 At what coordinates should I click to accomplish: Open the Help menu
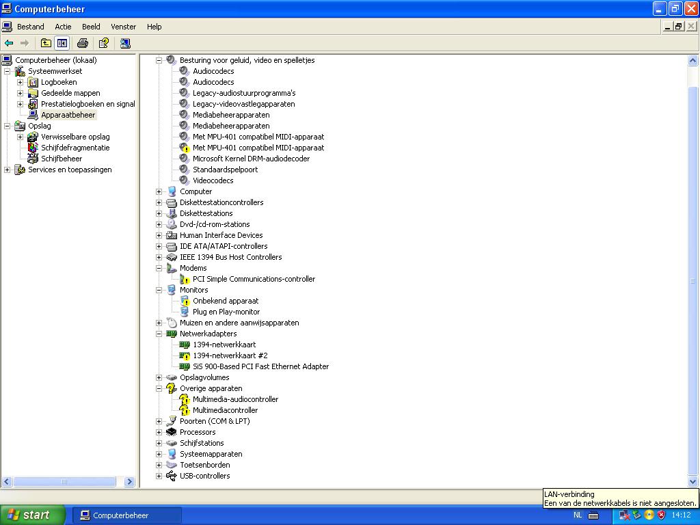pyautogui.click(x=154, y=27)
